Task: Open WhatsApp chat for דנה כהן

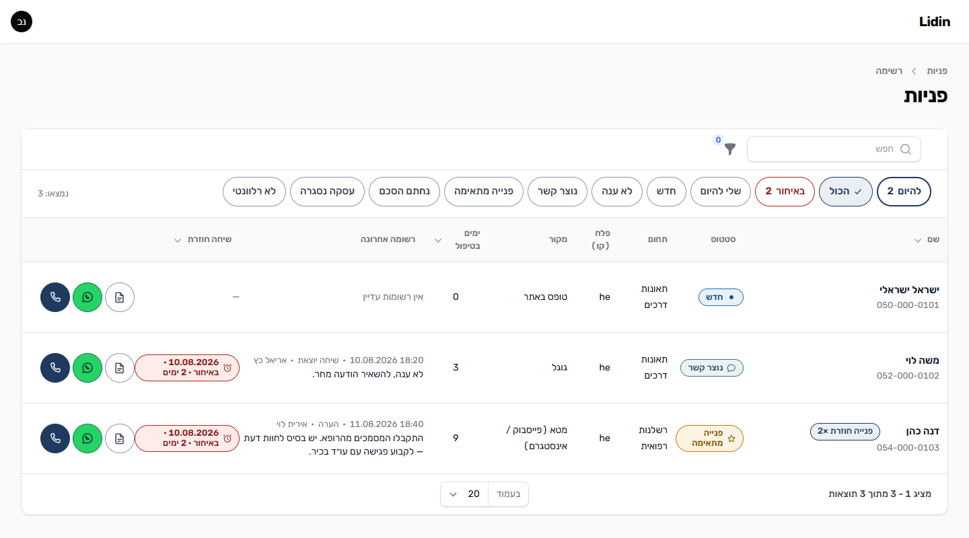Action: tap(87, 438)
